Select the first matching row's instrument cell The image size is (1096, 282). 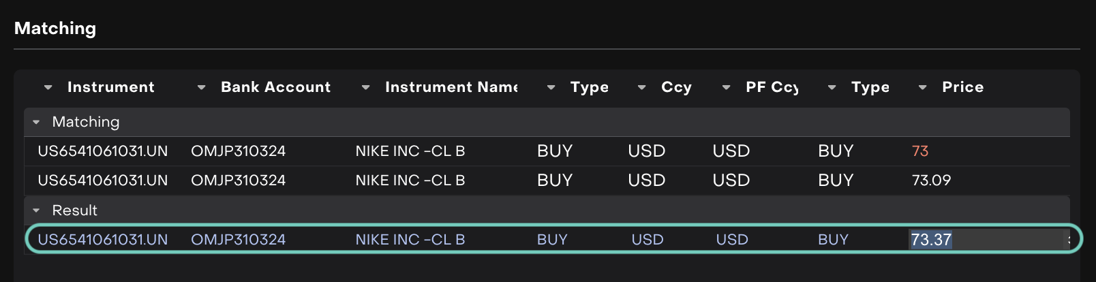coord(102,151)
